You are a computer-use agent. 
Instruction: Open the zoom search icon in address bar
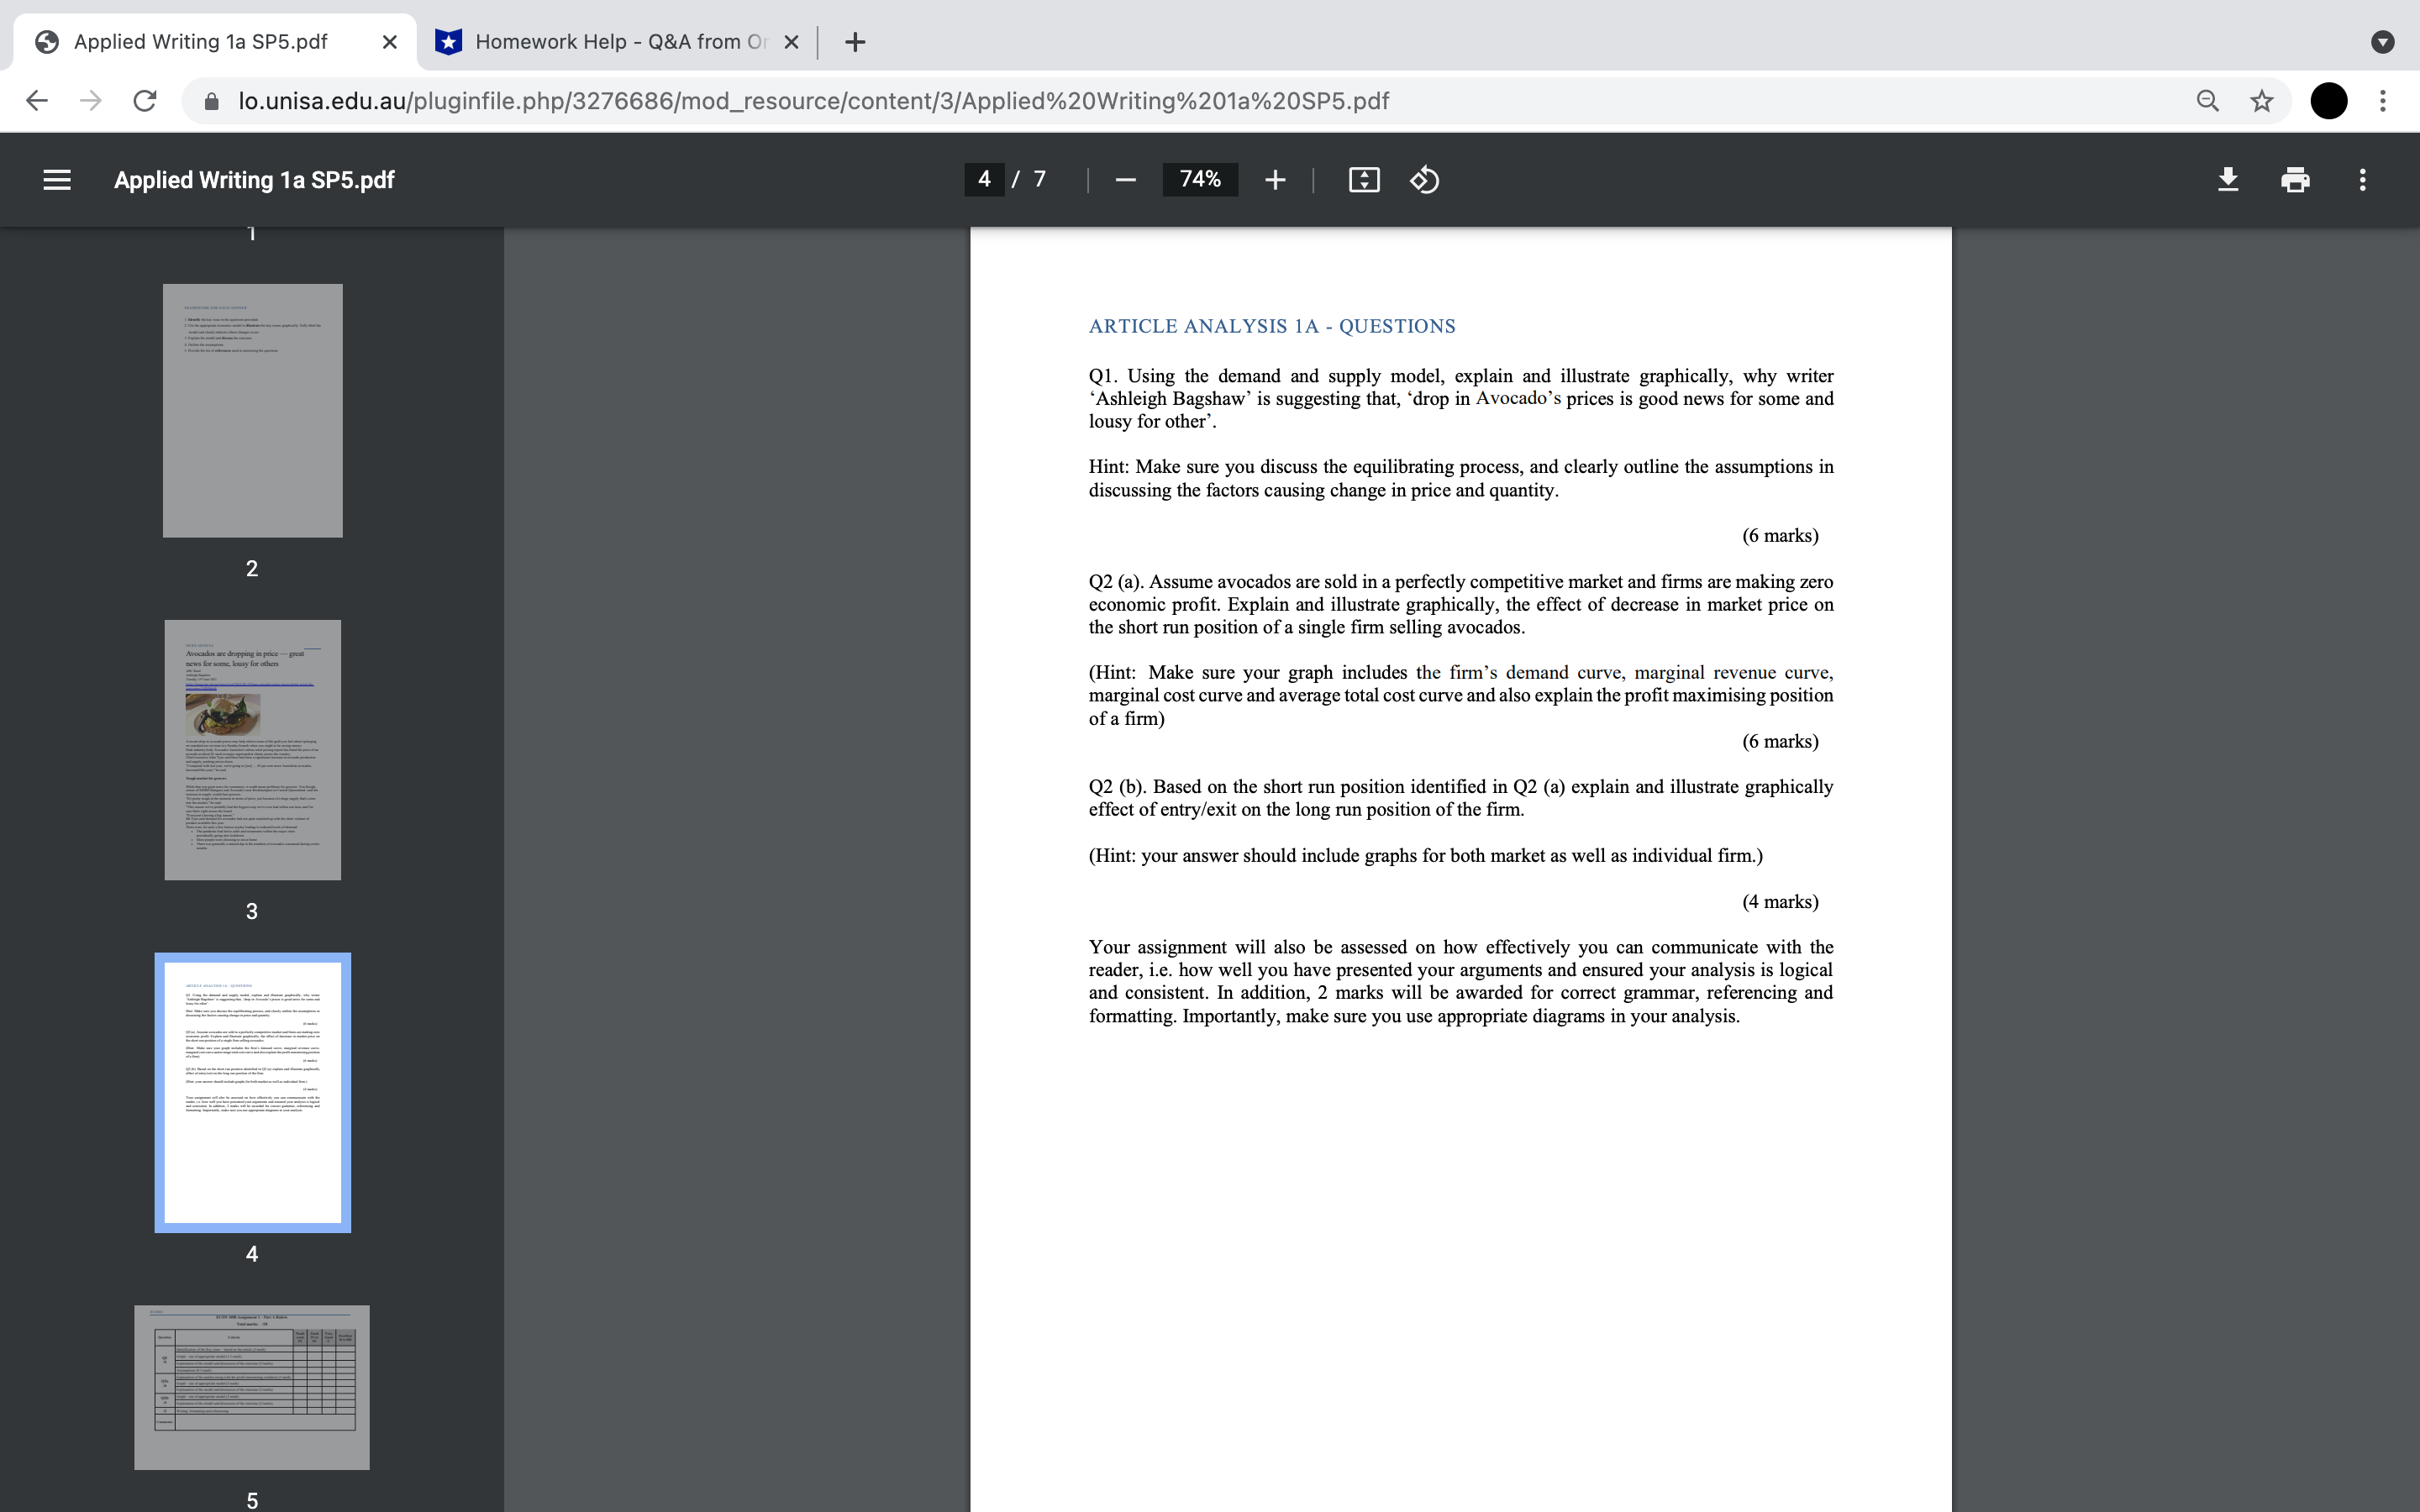[2207, 100]
